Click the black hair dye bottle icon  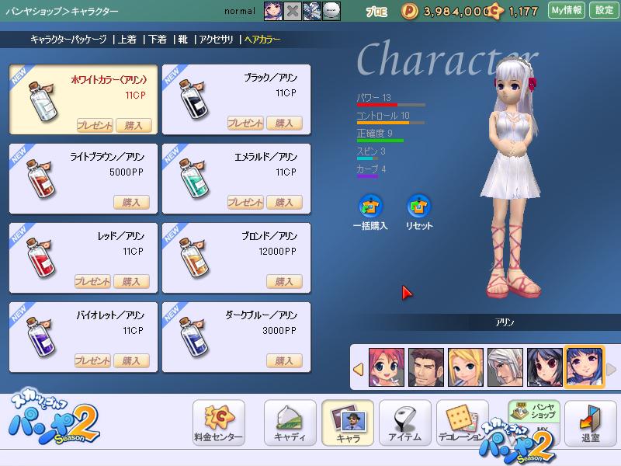[x=193, y=99]
